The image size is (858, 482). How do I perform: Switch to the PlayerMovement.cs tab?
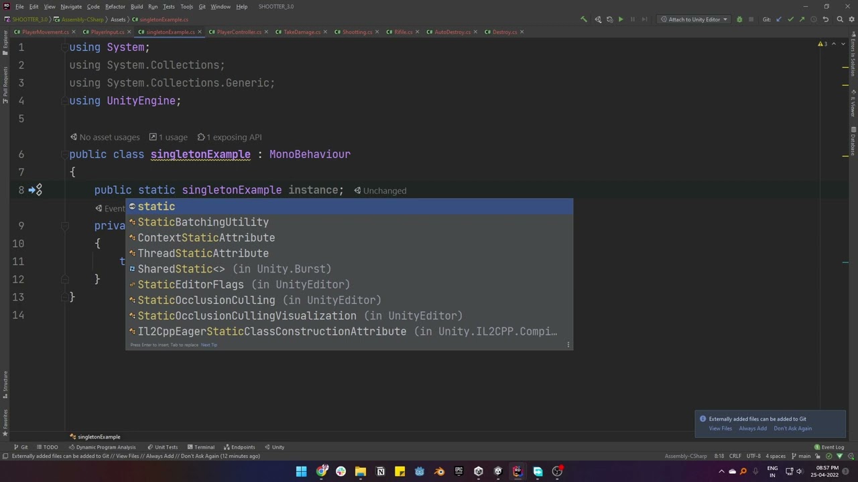click(x=44, y=32)
